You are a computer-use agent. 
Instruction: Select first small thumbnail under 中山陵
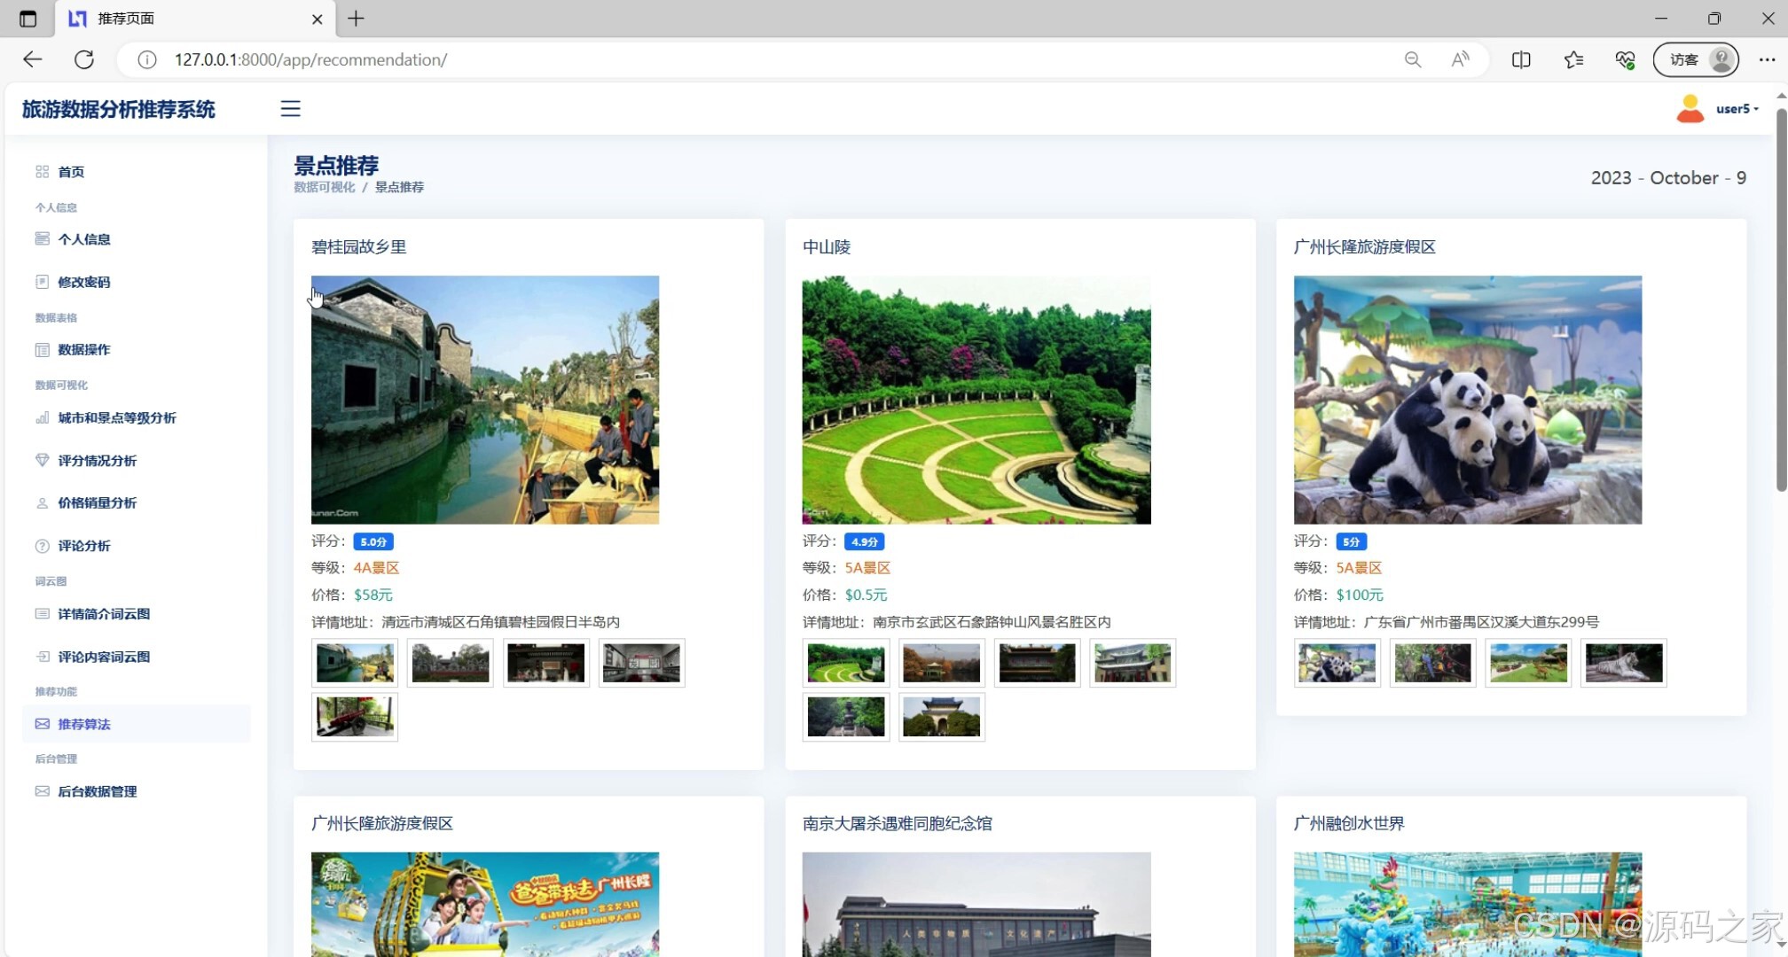pos(846,663)
